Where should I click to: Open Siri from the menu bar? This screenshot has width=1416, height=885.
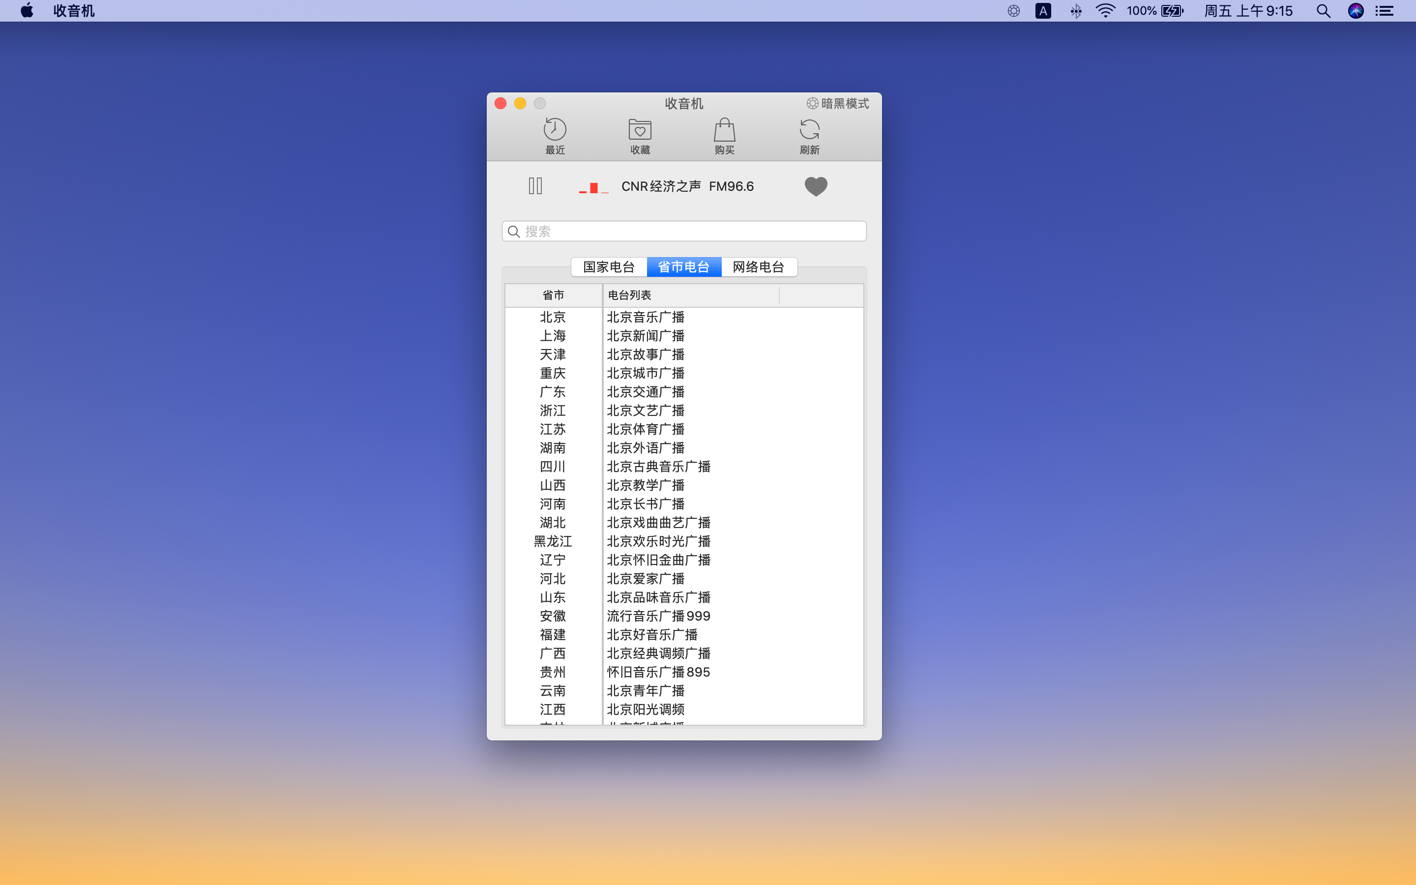(x=1356, y=11)
